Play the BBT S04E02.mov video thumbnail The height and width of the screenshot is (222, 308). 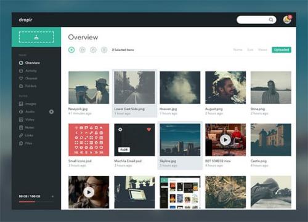coord(225,140)
